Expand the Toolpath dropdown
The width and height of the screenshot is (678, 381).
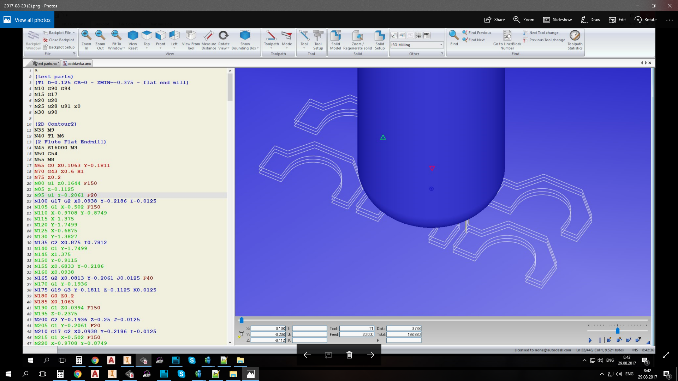coord(271,48)
